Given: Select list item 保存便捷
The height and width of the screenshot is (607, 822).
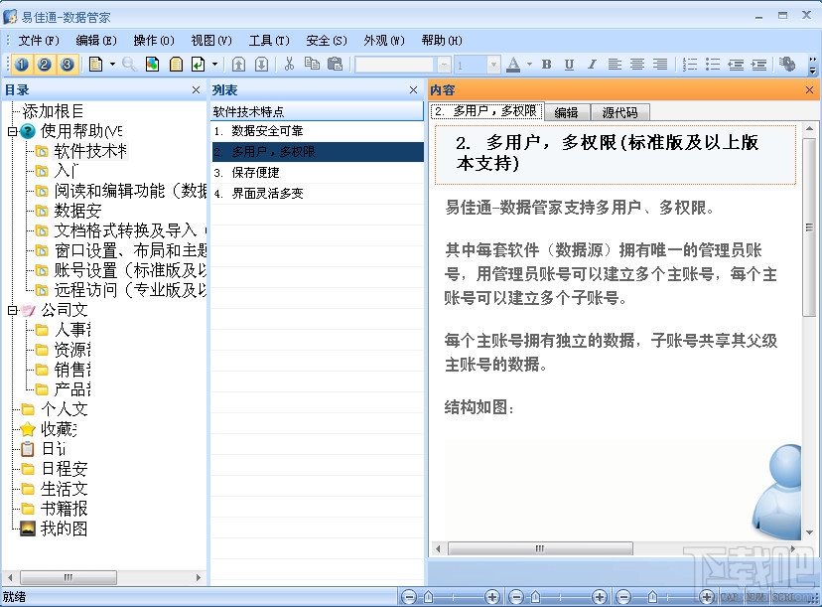Looking at the screenshot, I should (318, 173).
